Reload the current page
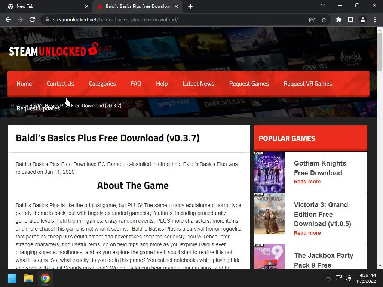 (32, 19)
